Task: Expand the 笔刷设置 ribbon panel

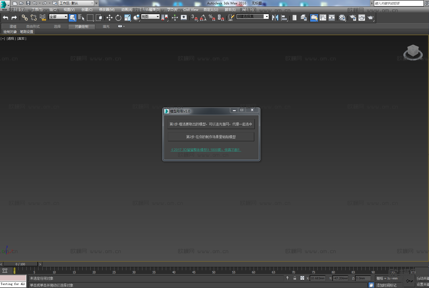Action: 27,32
